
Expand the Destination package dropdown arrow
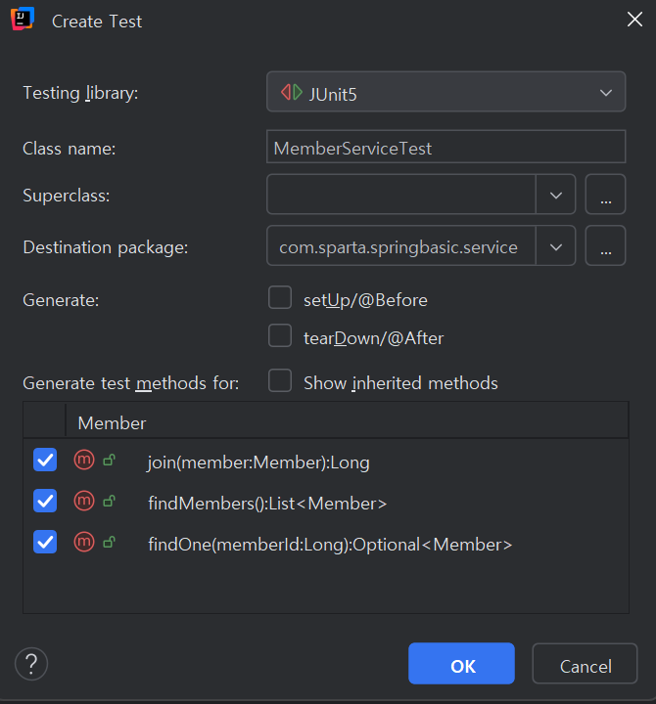(556, 246)
